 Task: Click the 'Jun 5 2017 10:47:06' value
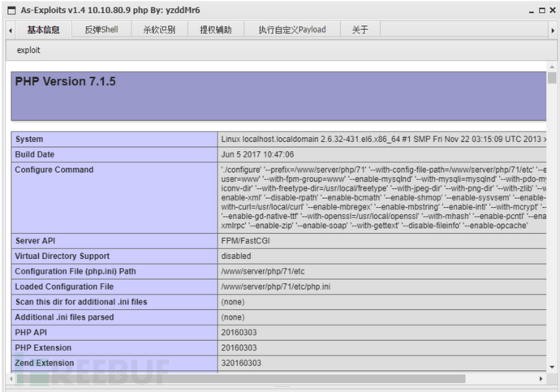pyautogui.click(x=257, y=154)
